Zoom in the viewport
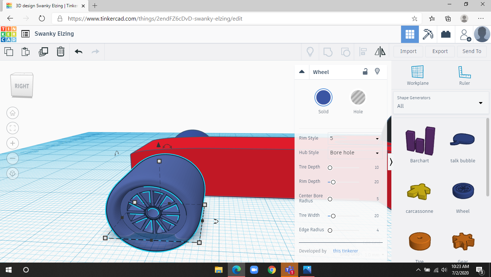491x277 pixels. click(x=13, y=143)
